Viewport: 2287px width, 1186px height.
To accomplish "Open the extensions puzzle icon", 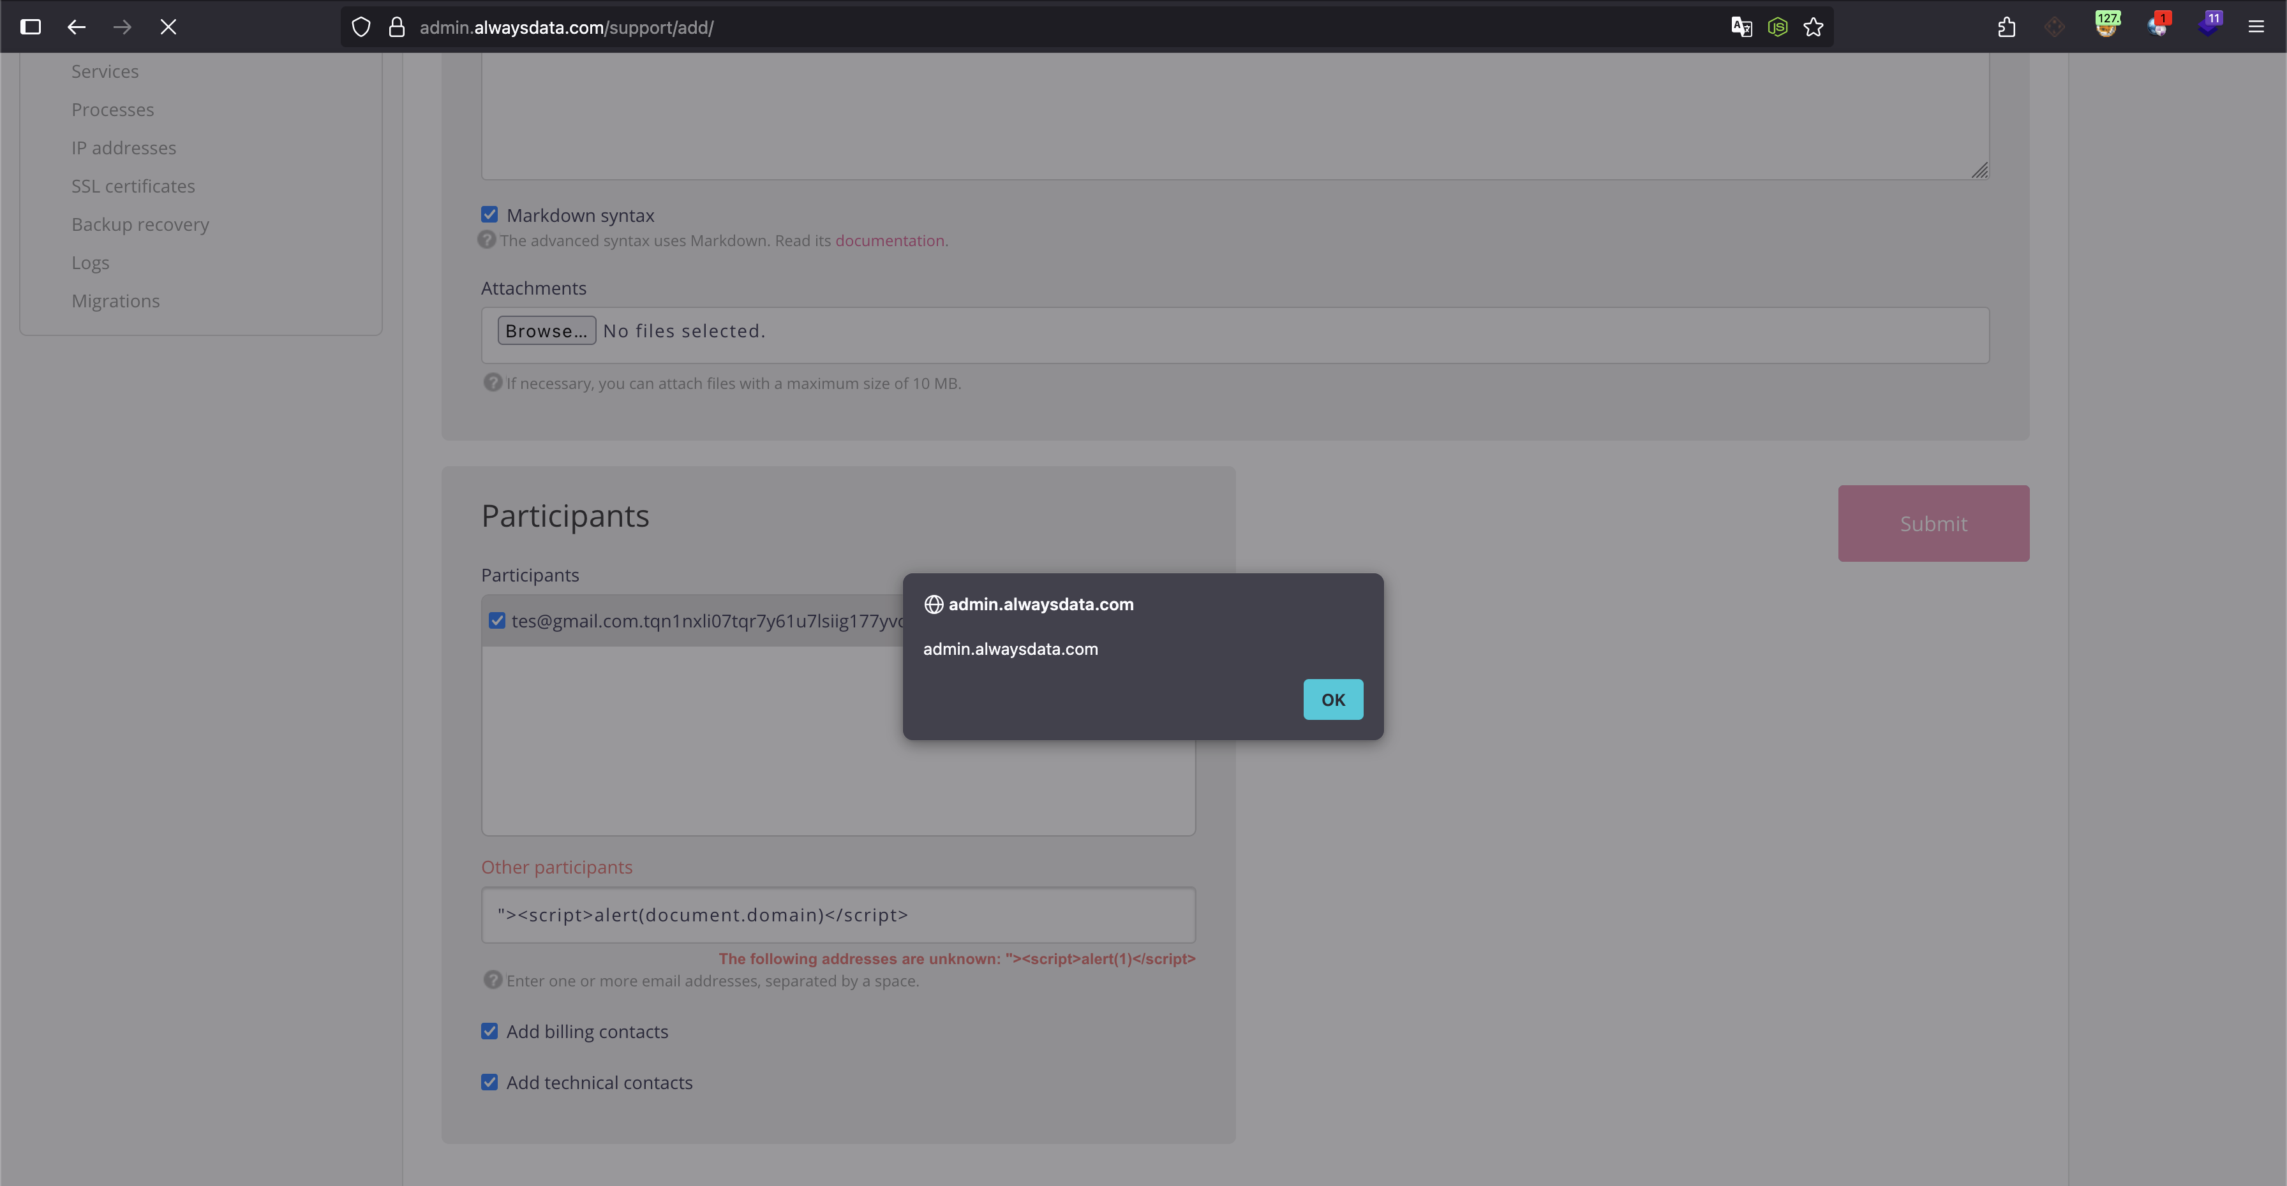I will (2006, 27).
